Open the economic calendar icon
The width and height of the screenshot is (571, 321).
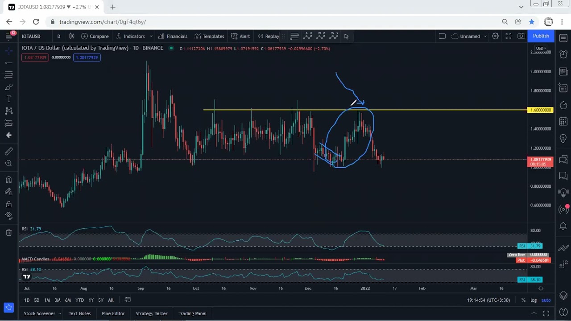pyautogui.click(x=563, y=121)
